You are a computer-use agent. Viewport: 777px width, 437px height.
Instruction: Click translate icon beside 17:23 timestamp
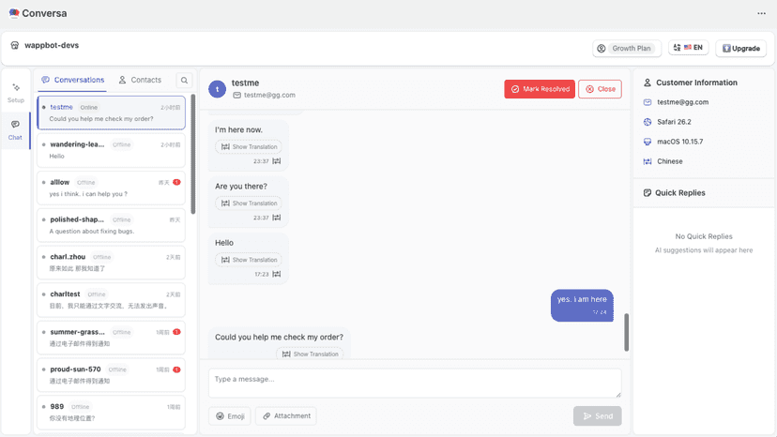tap(277, 274)
